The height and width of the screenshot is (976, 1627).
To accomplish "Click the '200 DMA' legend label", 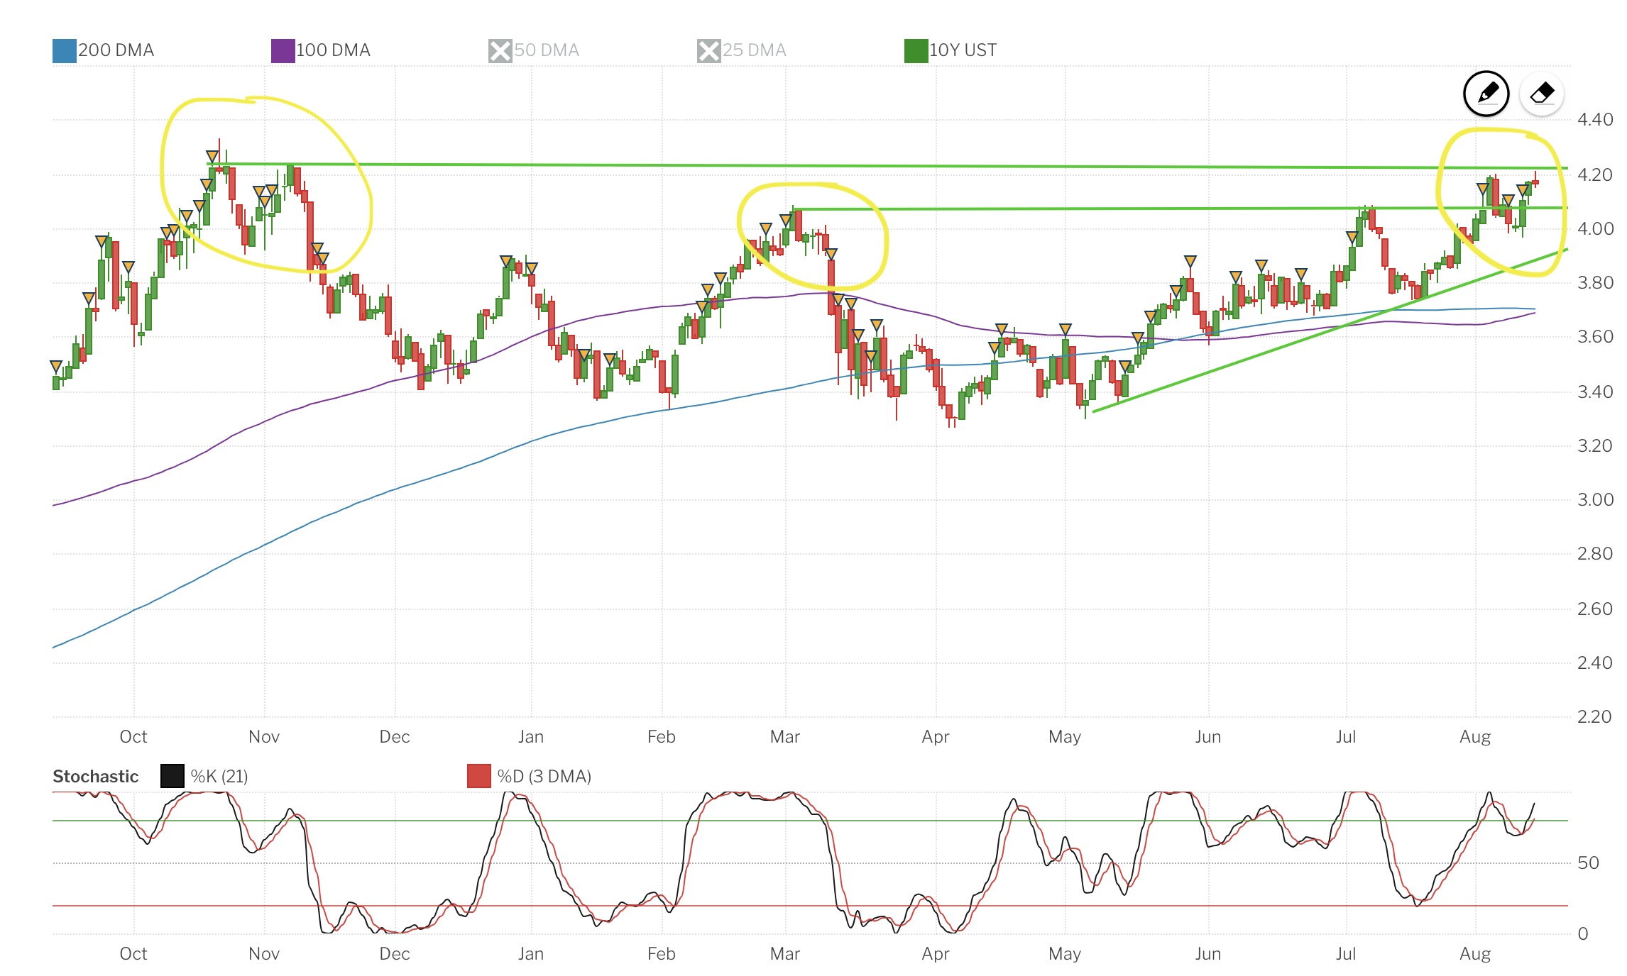I will (x=116, y=50).
